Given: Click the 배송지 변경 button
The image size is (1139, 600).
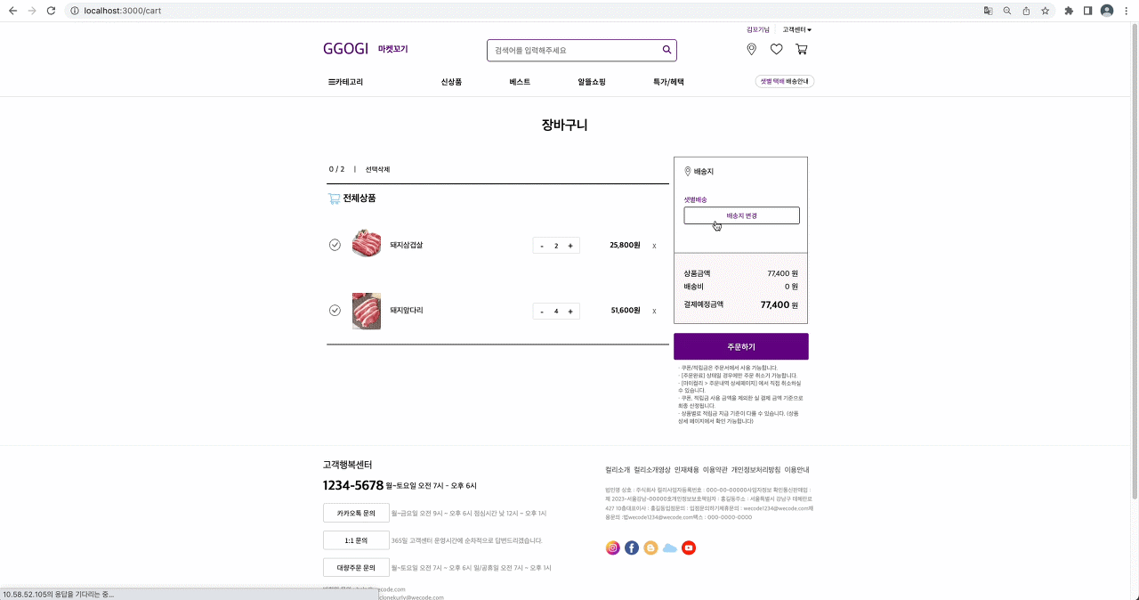Looking at the screenshot, I should [741, 215].
